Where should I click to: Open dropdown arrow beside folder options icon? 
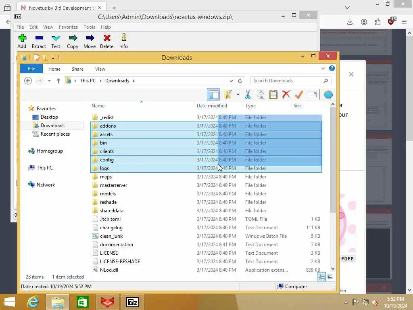pos(238,94)
